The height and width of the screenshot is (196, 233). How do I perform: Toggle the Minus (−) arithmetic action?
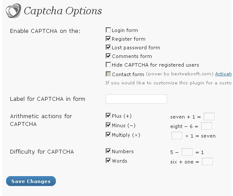[x=108, y=125]
